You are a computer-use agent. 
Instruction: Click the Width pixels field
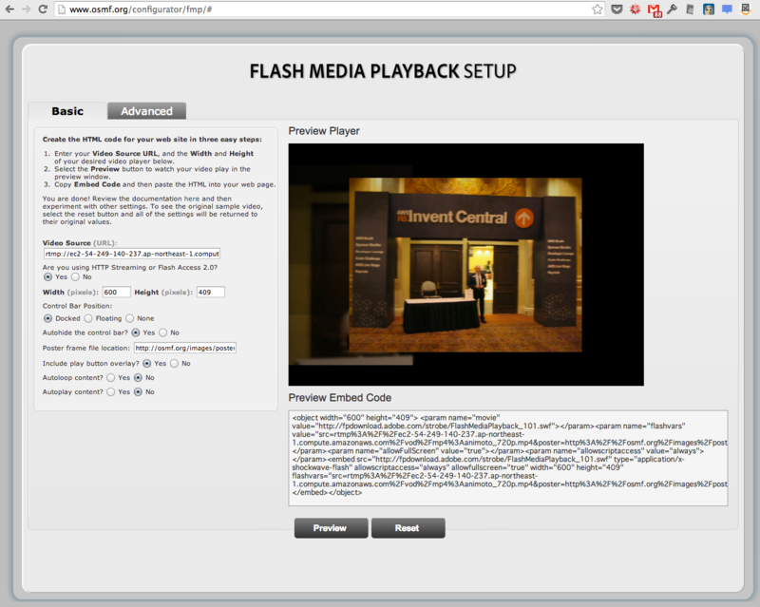(x=116, y=293)
